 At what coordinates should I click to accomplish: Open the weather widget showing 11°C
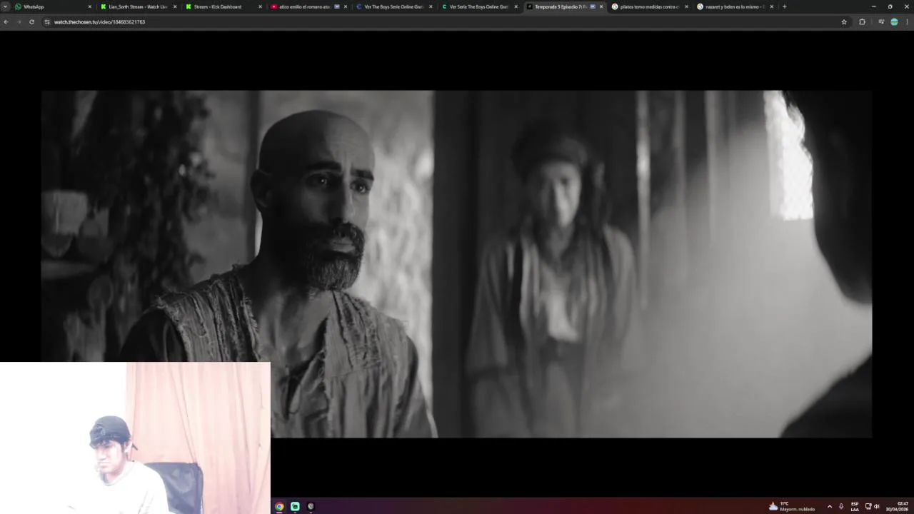click(x=791, y=506)
